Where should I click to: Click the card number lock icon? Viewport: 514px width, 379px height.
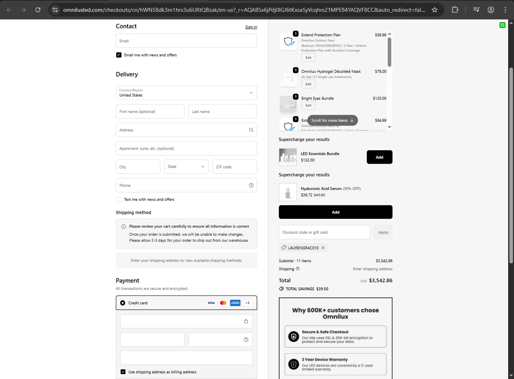(x=246, y=321)
